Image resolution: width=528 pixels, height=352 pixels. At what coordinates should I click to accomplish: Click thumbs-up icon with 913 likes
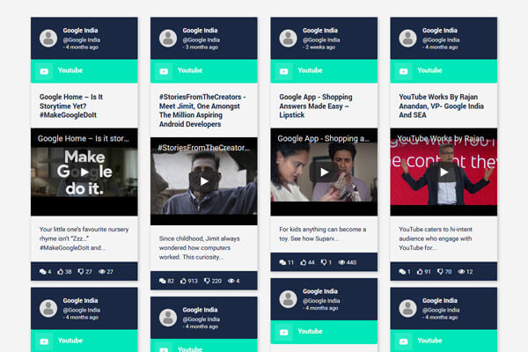pos(183,281)
